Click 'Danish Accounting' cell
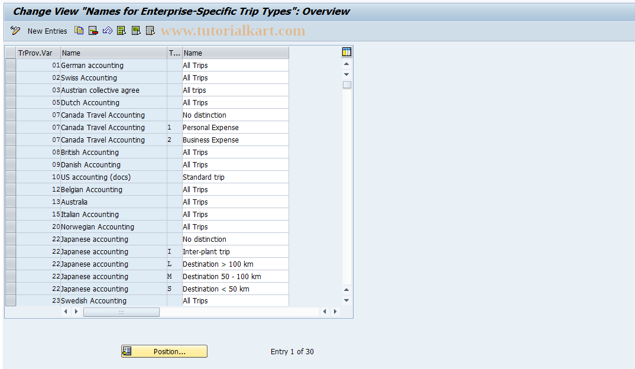Viewport: 635px width, 369px height. [114, 164]
